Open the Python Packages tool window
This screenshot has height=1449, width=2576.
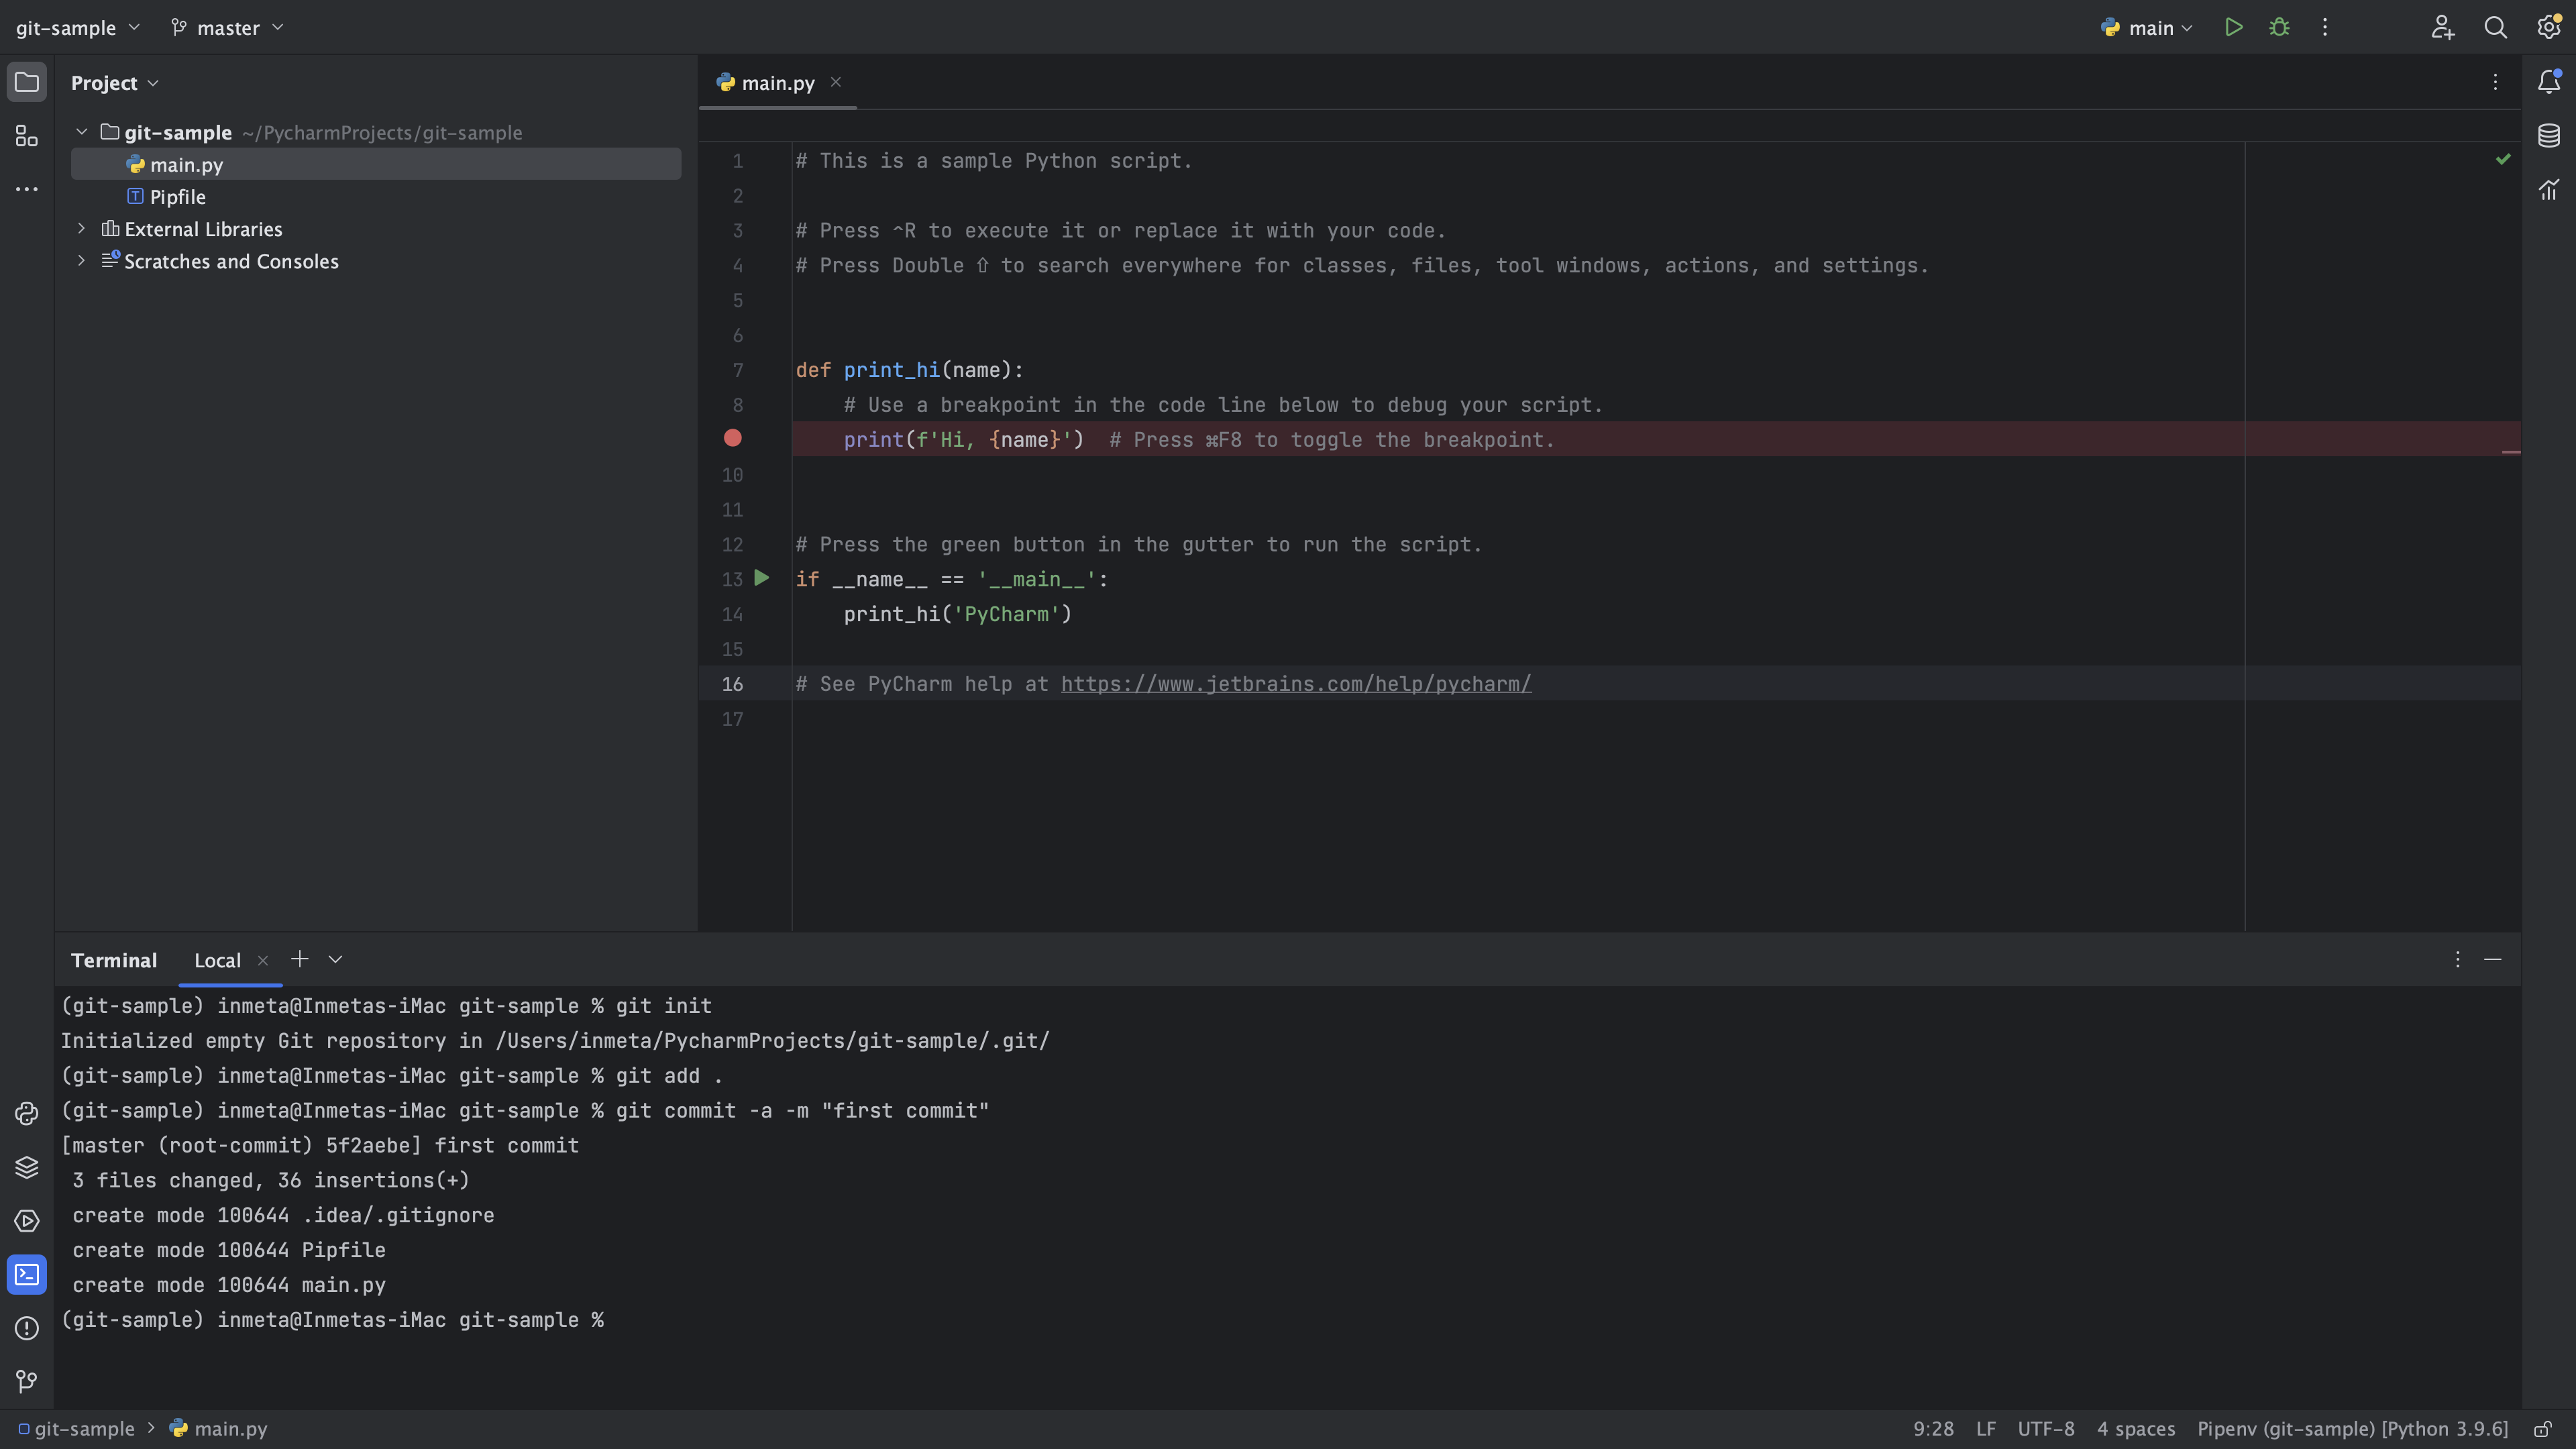pyautogui.click(x=26, y=1166)
